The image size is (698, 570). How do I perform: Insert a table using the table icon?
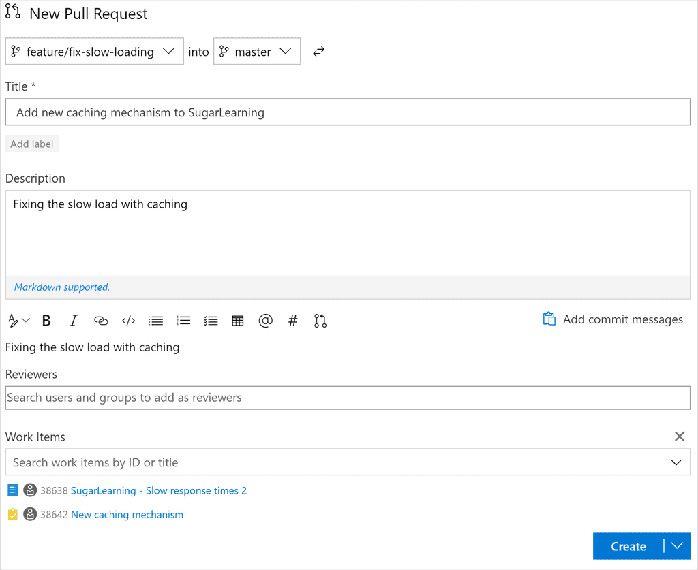237,320
